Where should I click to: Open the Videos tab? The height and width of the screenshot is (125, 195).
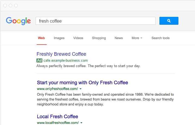pos(78,38)
